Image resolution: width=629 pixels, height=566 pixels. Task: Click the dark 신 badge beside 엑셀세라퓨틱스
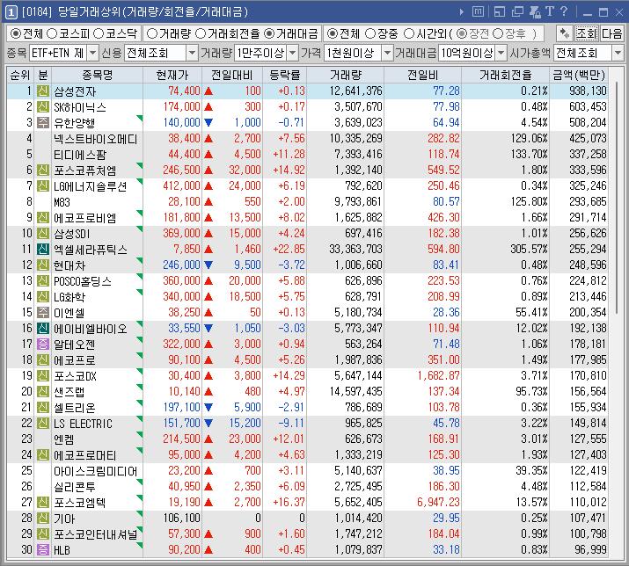click(43, 250)
